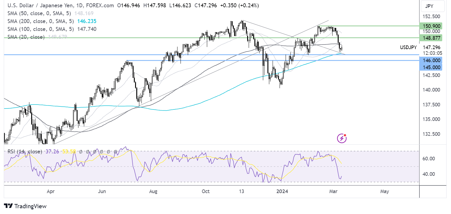Click the 132.500 price scale value
The height and width of the screenshot is (214, 451).
pyautogui.click(x=432, y=134)
